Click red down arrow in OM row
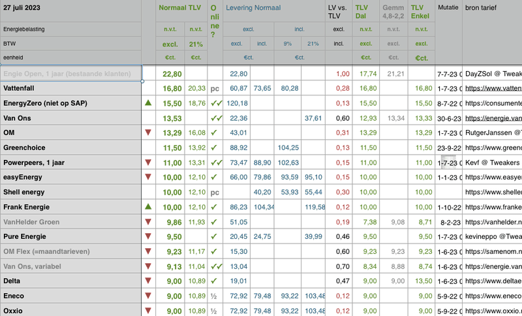This screenshot has width=522, height=316. 148,133
